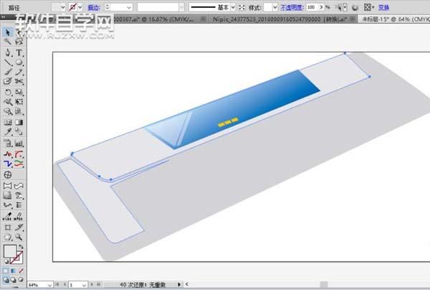Image resolution: width=430 pixels, height=290 pixels.
Task: Open the stroke color dropdown in control bar
Action: [x=80, y=7]
